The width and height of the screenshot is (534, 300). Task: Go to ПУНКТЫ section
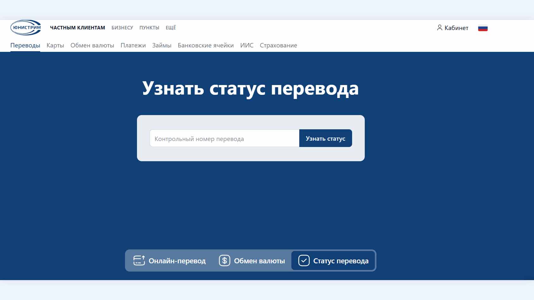point(149,28)
